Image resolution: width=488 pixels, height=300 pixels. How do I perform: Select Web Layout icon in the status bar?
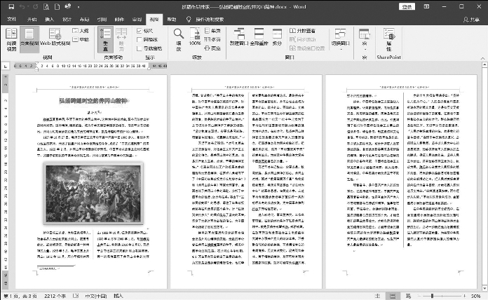pyautogui.click(x=408, y=296)
